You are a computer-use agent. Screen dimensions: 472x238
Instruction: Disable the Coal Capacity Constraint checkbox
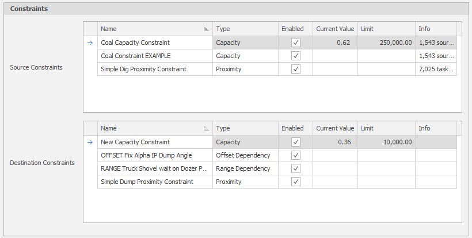point(296,43)
